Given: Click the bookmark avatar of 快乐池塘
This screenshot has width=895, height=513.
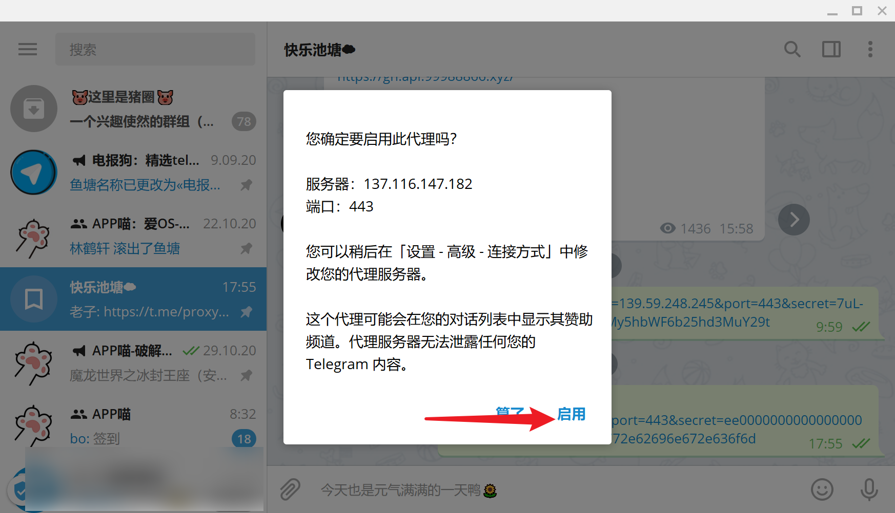Looking at the screenshot, I should (34, 299).
